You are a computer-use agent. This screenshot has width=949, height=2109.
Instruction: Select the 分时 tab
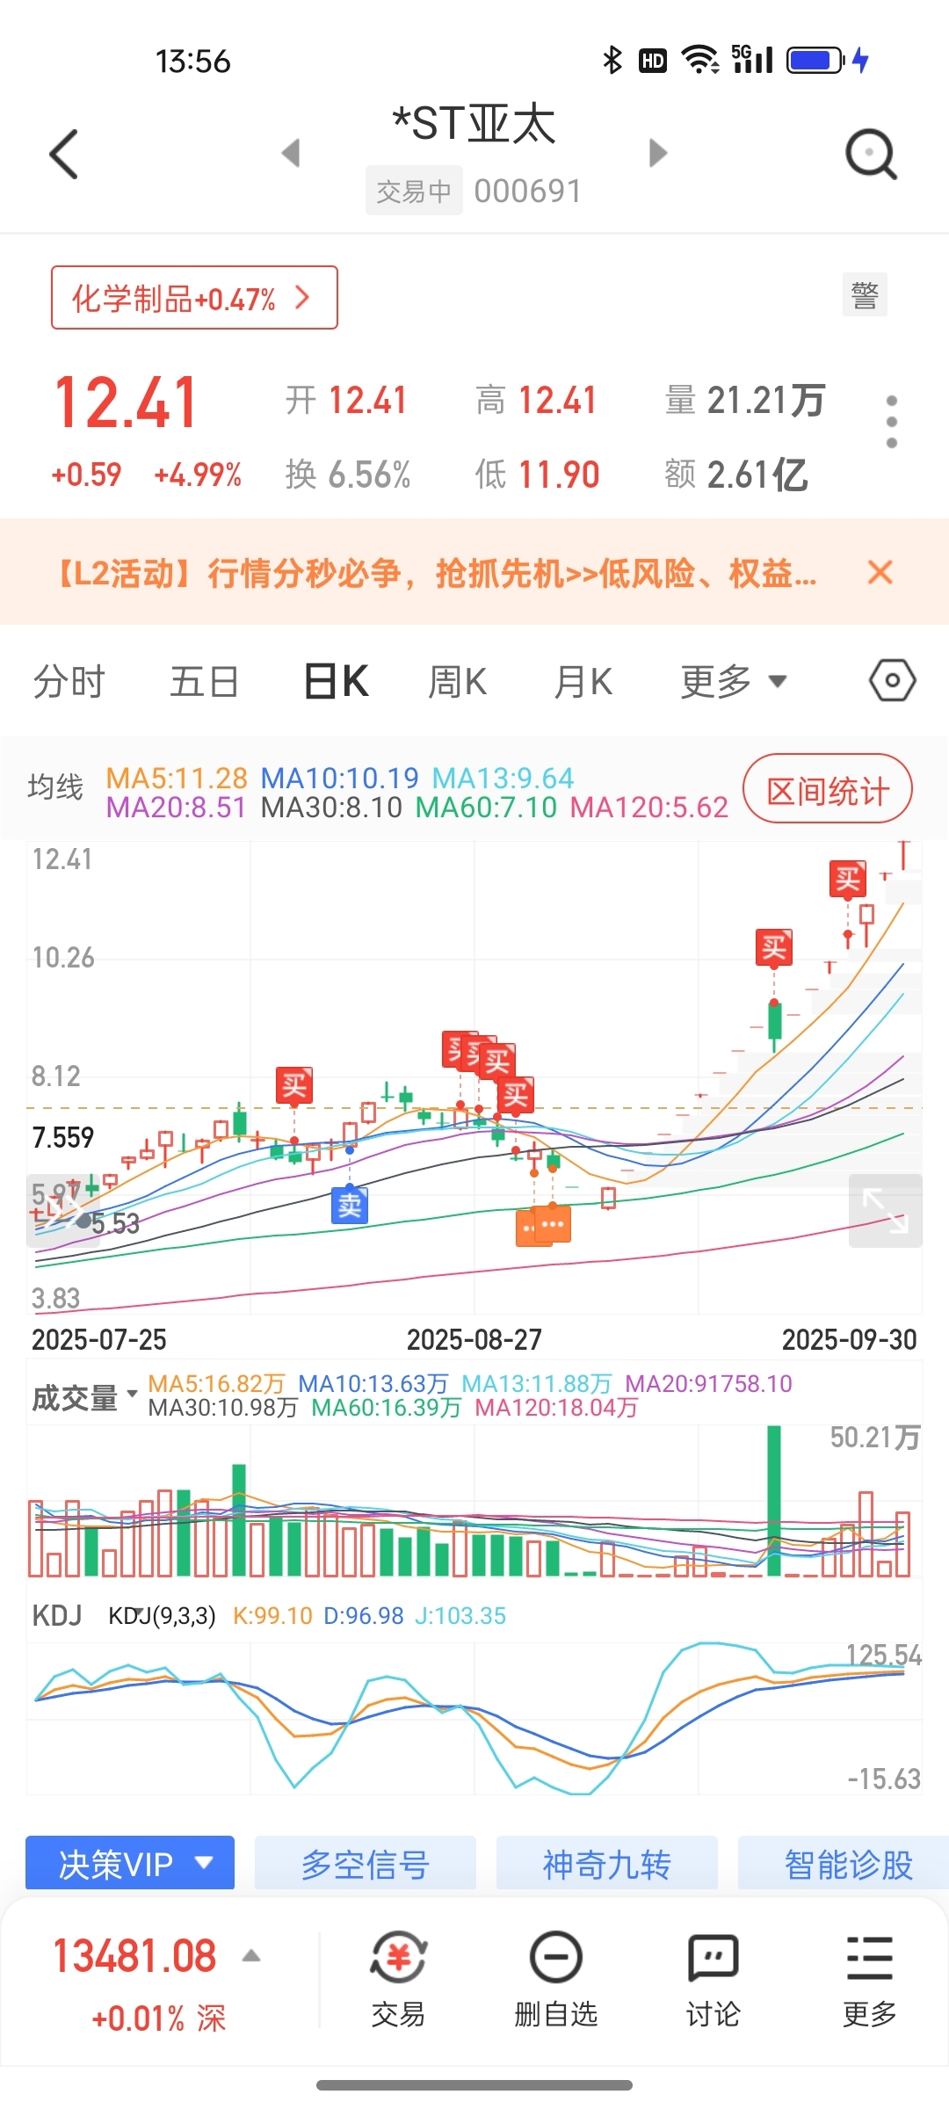[x=69, y=682]
